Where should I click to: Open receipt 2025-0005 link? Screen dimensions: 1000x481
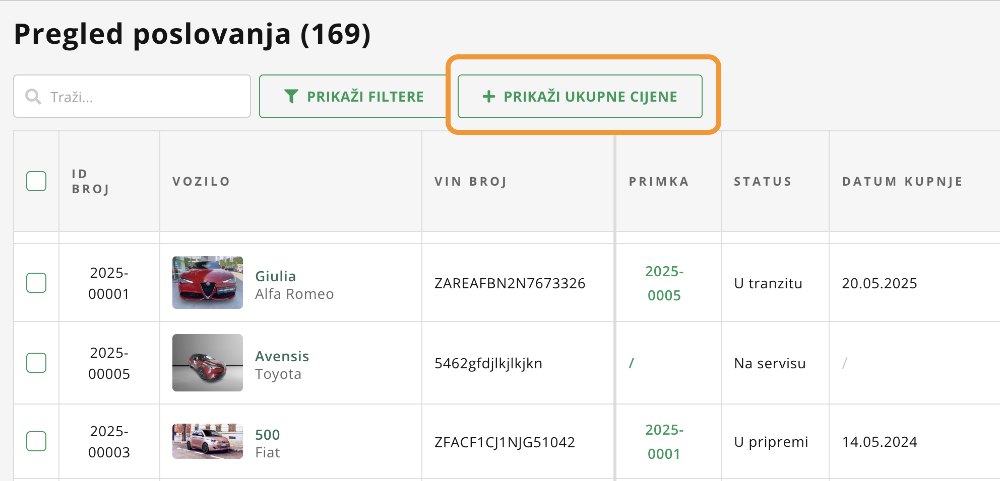coord(664,283)
